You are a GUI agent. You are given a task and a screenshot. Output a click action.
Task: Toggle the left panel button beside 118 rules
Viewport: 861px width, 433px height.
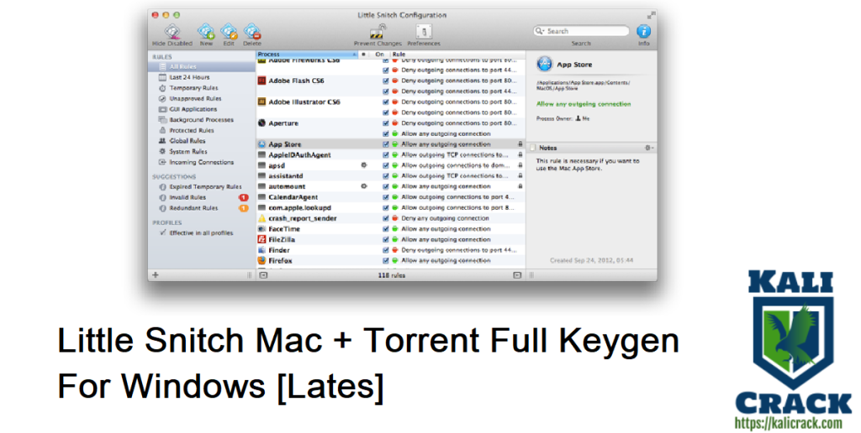(x=263, y=275)
